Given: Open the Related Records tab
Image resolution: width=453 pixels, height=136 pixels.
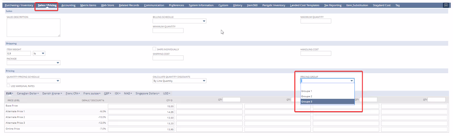Looking at the screenshot, I should tap(129, 5).
